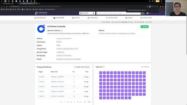Open block hash link in 6m ago row
The width and height of the screenshot is (187, 105).
[x=57, y=87]
